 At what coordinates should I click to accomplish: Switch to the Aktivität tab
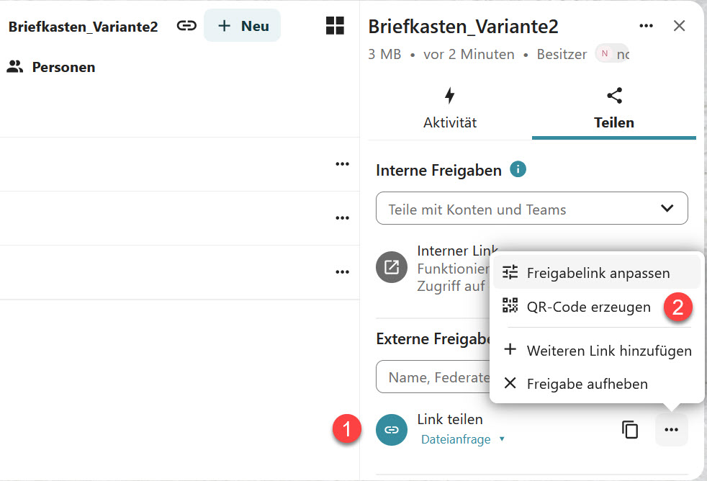coord(449,109)
